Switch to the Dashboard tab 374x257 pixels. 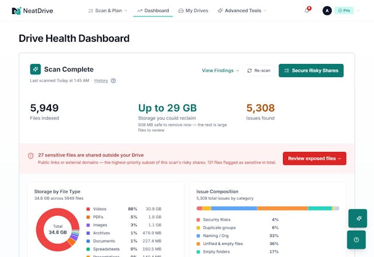153,11
